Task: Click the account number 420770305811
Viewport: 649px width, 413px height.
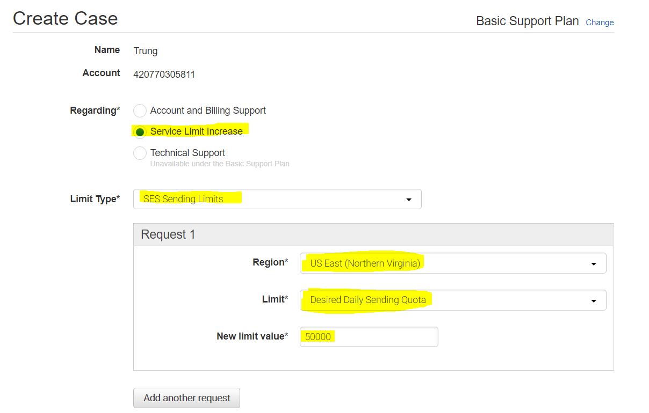Action: click(x=164, y=75)
